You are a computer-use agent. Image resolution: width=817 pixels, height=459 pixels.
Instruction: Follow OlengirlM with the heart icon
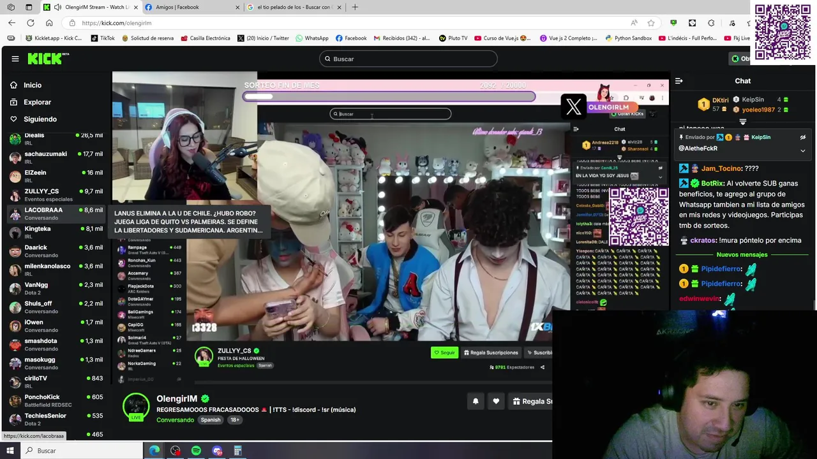click(496, 401)
